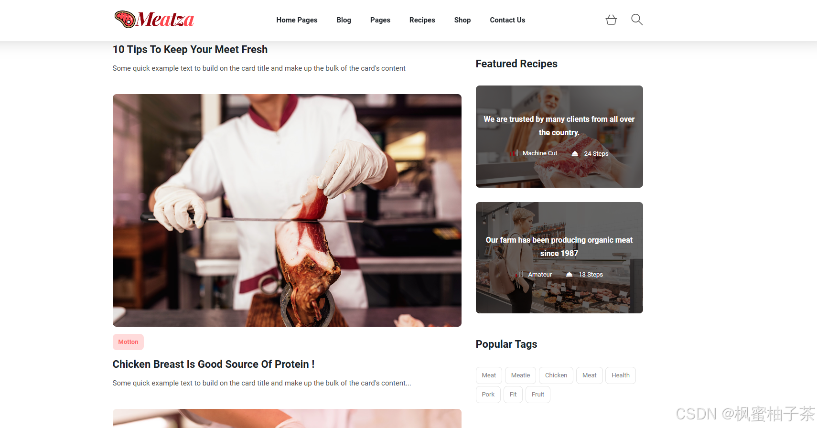Open the shopping basket icon
Image resolution: width=817 pixels, height=428 pixels.
coord(611,20)
